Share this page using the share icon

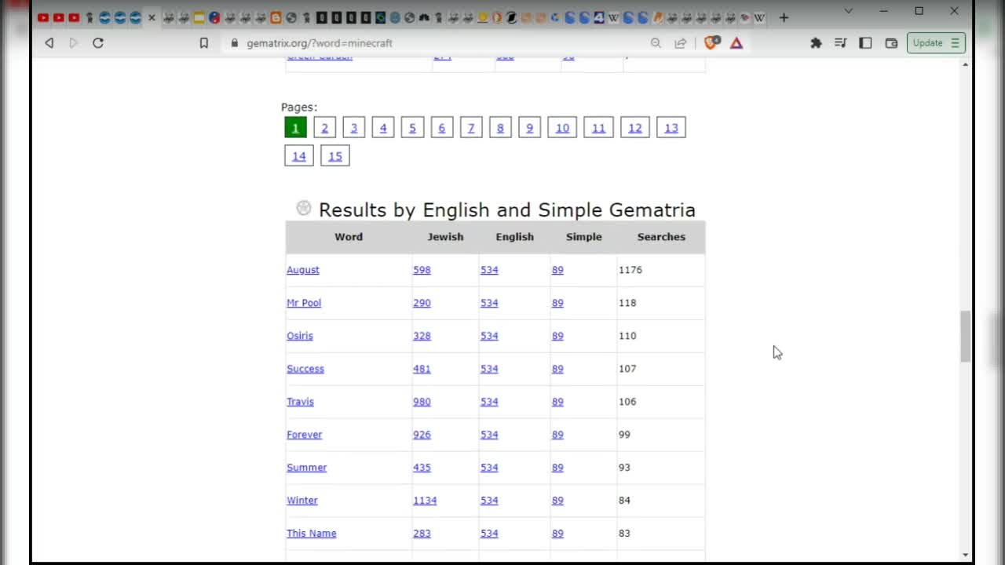(x=681, y=43)
